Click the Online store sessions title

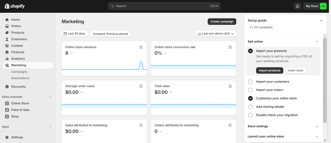(81, 47)
